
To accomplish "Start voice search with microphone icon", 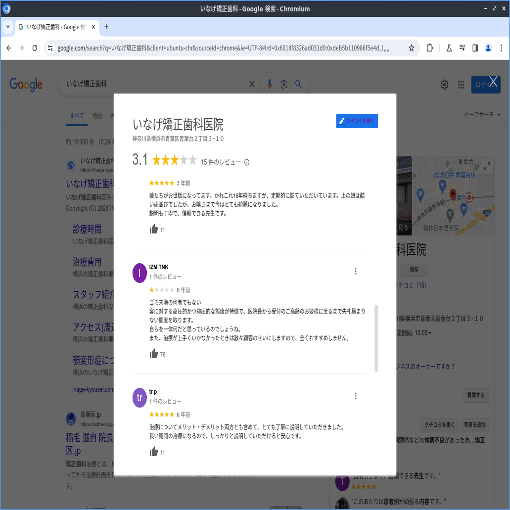I will point(269,84).
